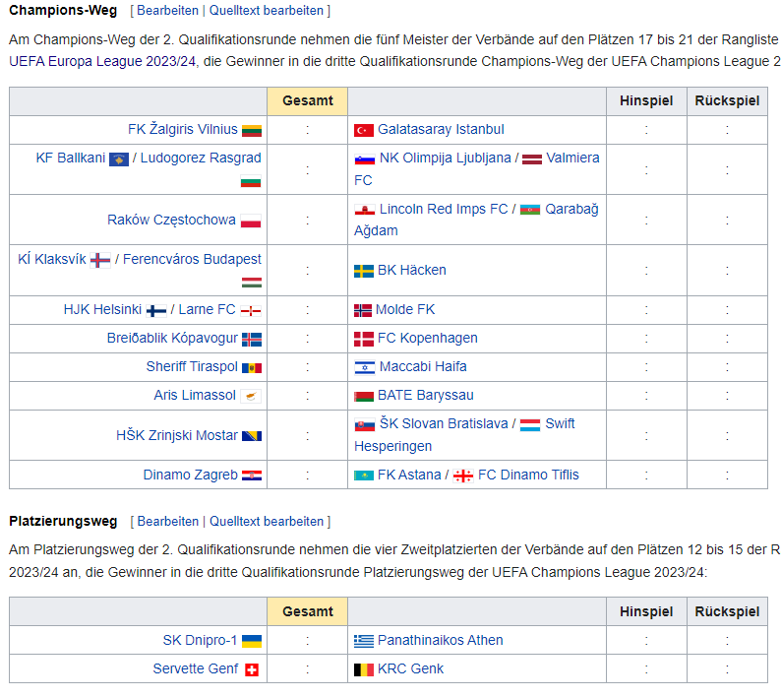The height and width of the screenshot is (698, 781).
Task: Click the Moldovan flag by Sheriff Tiraspol
Action: point(252,368)
